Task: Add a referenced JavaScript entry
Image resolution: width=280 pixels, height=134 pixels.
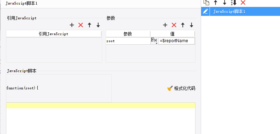Action: click(x=72, y=25)
